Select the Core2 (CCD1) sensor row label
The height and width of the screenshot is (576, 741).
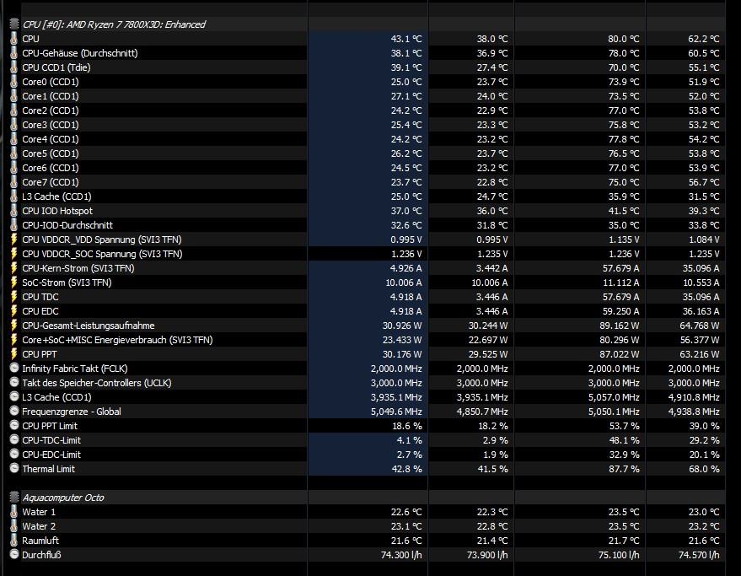click(51, 110)
